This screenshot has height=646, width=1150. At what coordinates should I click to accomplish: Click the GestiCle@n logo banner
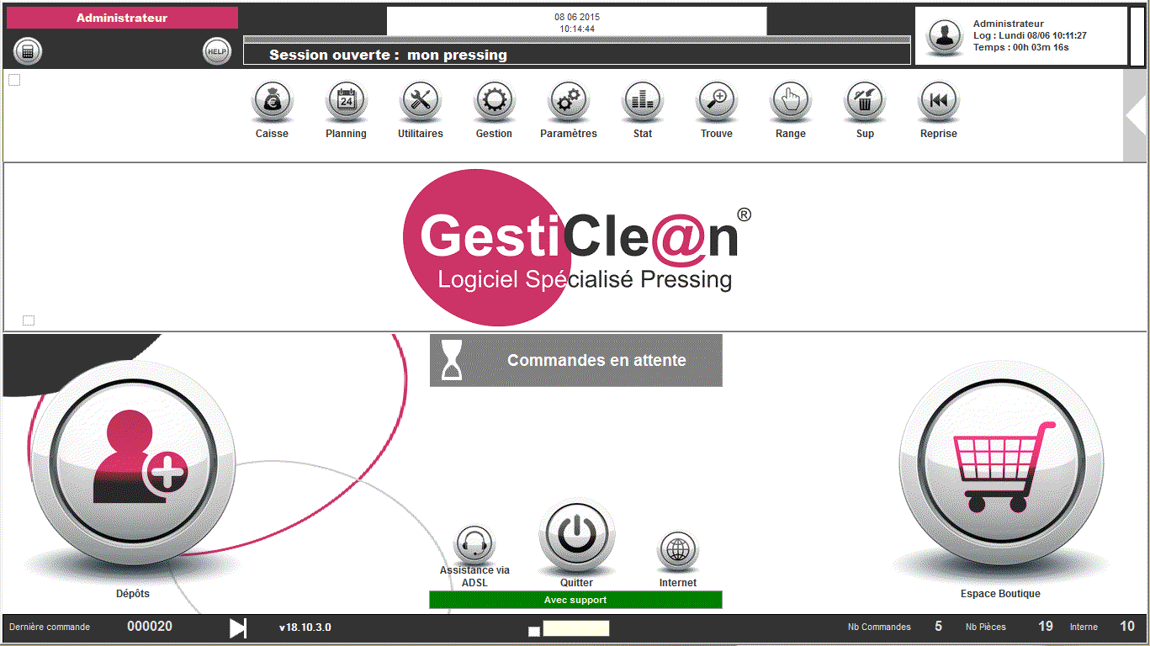click(x=575, y=247)
